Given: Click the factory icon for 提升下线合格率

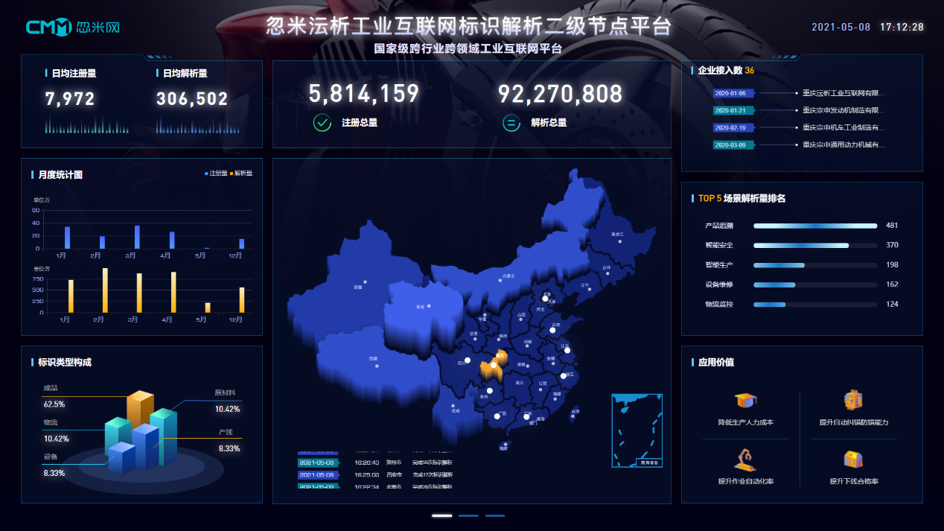Looking at the screenshot, I should click(x=854, y=457).
